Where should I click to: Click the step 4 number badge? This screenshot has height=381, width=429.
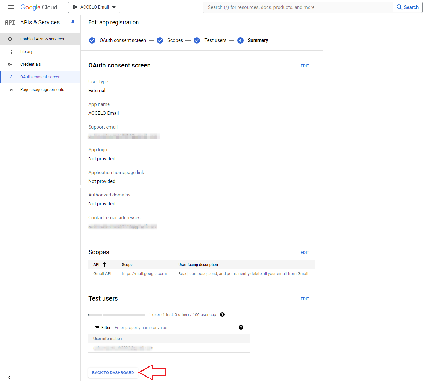240,40
